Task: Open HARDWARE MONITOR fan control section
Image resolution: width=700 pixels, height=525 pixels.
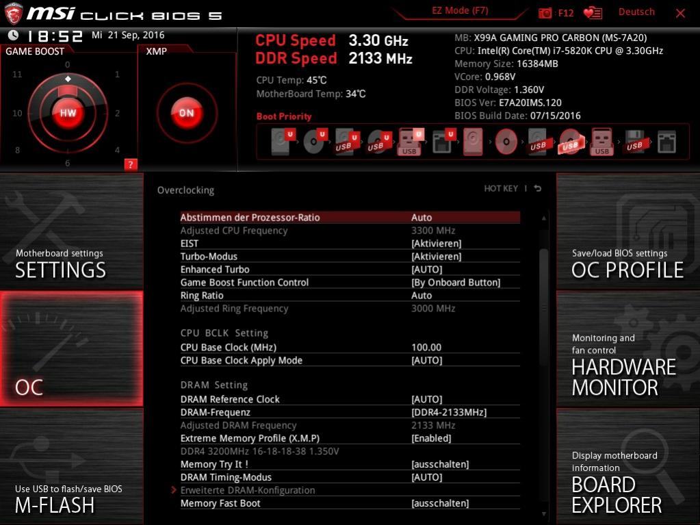Action: point(628,348)
